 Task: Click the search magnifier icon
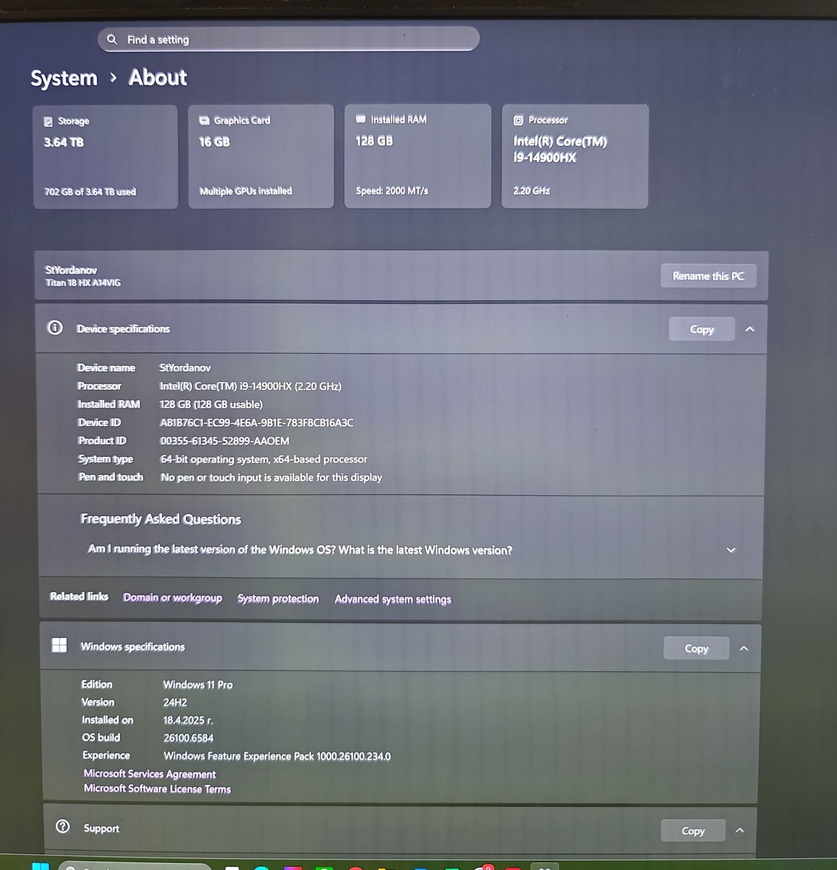(x=112, y=39)
